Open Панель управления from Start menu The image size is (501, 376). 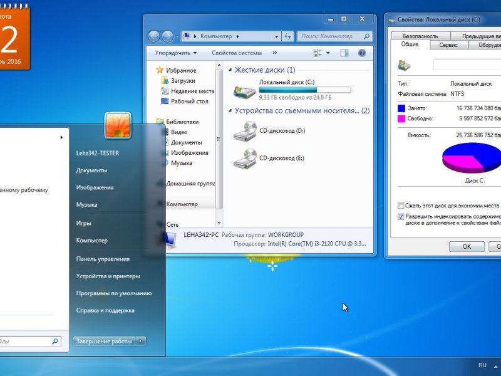[x=103, y=259]
